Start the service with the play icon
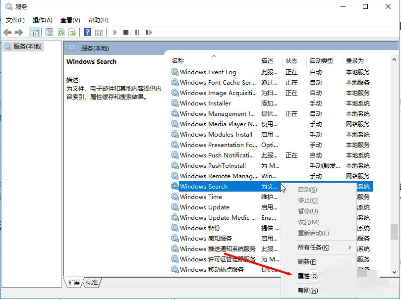The height and width of the screenshot is (300, 401). click(115, 32)
